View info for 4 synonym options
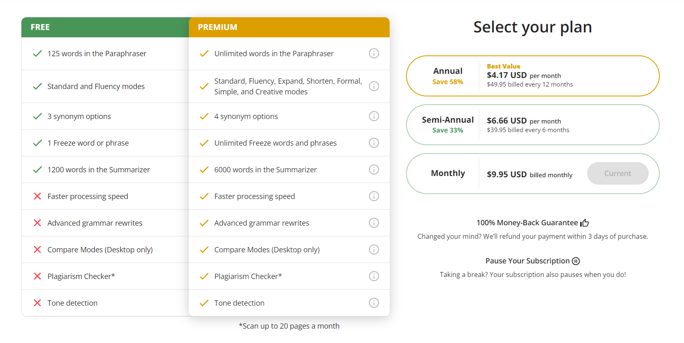684x343 pixels. tap(374, 116)
